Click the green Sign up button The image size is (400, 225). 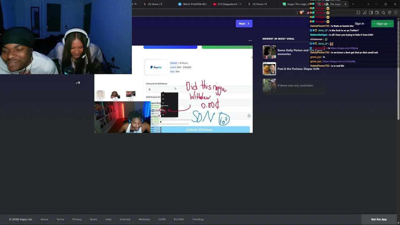(382, 24)
